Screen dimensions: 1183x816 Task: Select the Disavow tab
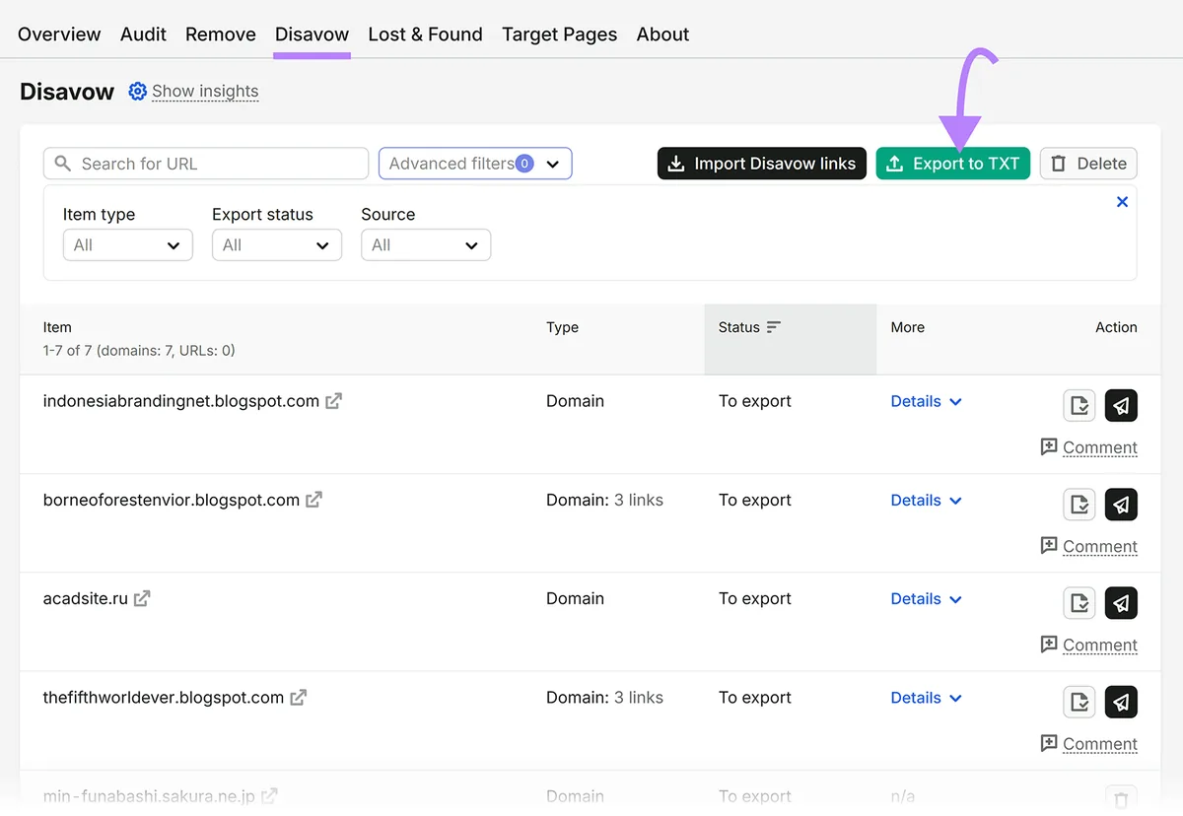coord(312,34)
